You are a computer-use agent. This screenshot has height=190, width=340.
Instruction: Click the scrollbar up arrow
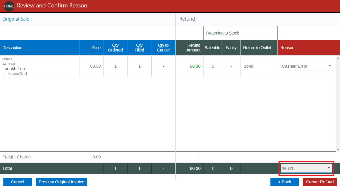(x=338, y=58)
